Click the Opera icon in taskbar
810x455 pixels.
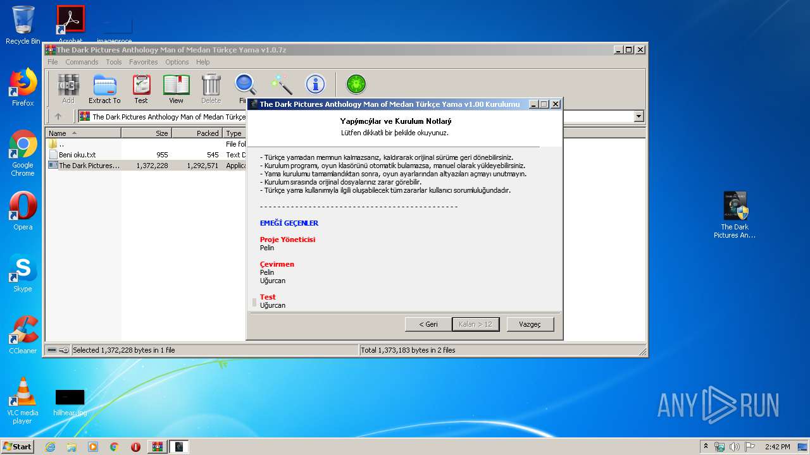point(135,447)
